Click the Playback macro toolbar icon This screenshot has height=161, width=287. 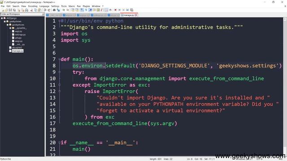(x=123, y=10)
